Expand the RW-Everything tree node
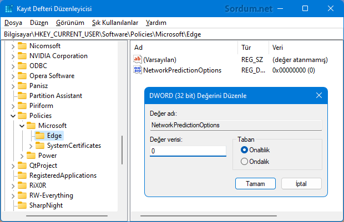The image size is (344, 222). point(13,196)
